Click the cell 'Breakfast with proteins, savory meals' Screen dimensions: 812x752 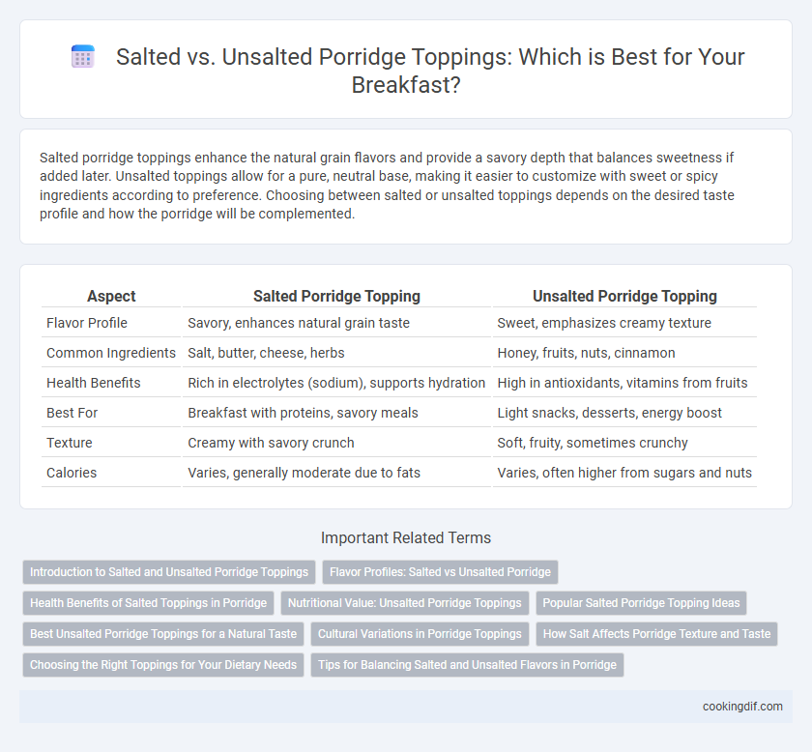336,413
